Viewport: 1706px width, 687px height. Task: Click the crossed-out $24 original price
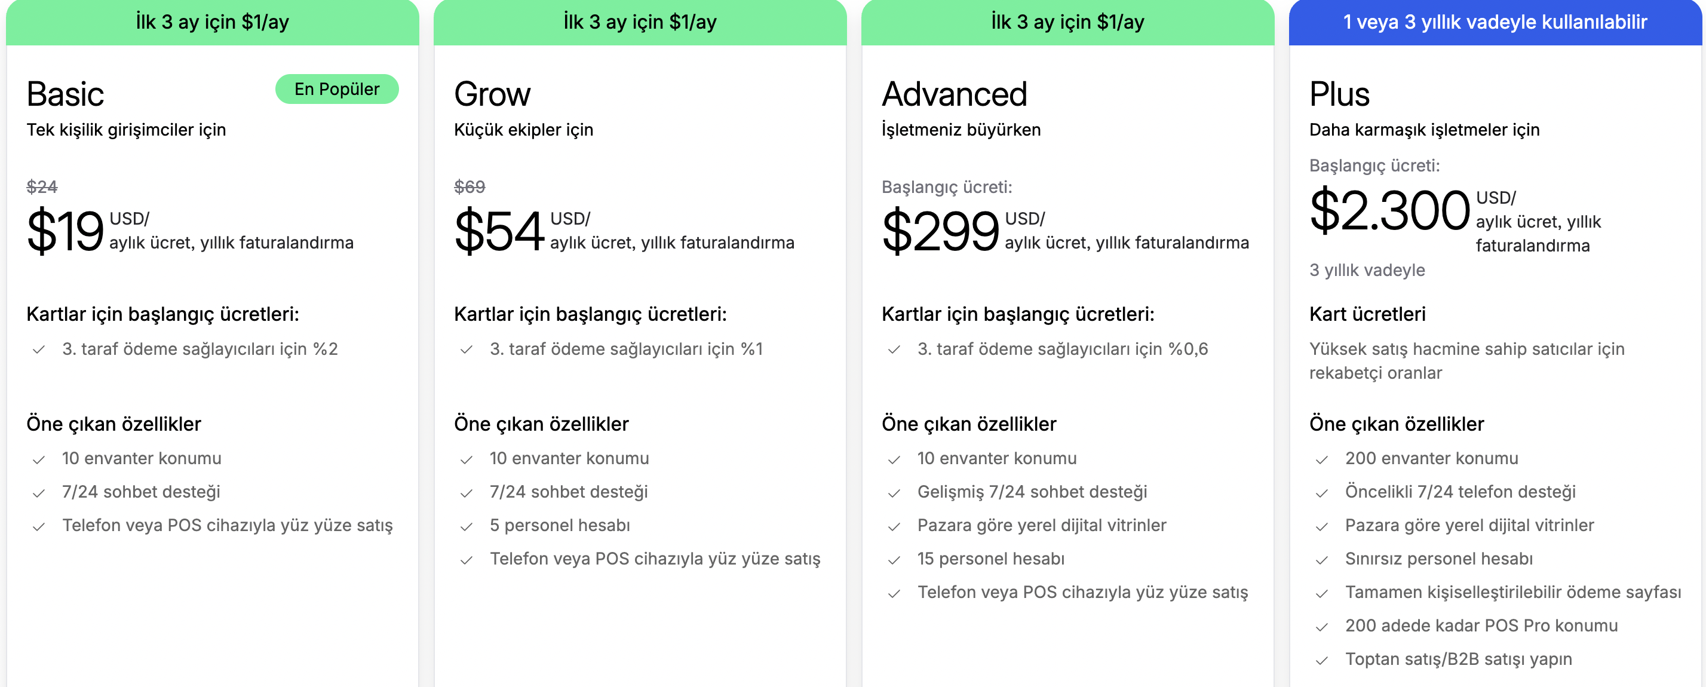coord(42,187)
